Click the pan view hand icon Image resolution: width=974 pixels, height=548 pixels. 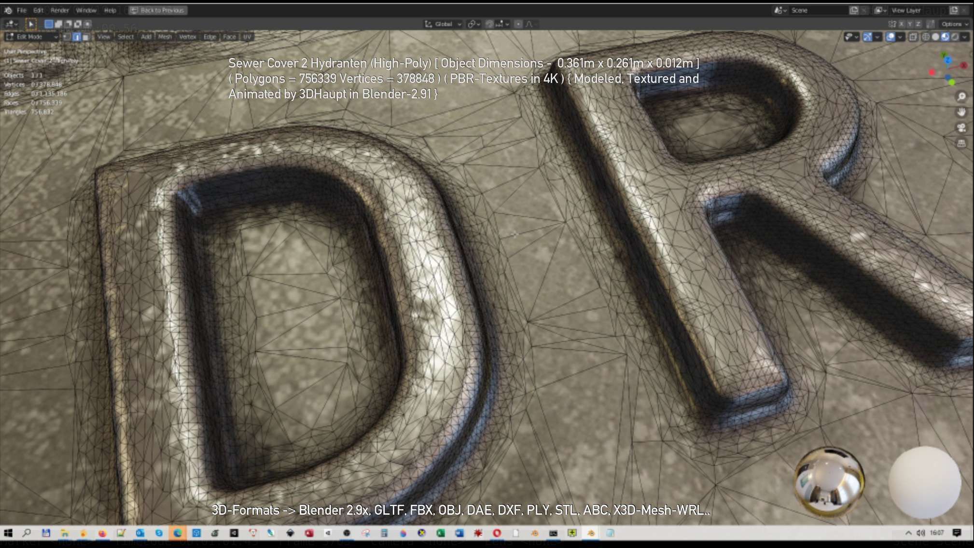click(x=961, y=112)
